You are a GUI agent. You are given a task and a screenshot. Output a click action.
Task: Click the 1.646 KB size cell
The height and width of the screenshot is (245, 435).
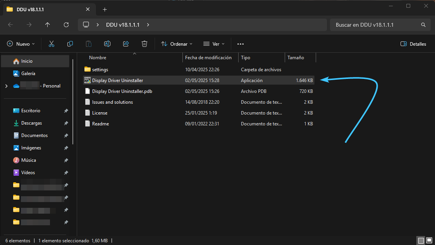coord(304,81)
